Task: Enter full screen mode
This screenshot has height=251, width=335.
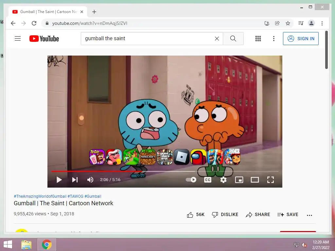Action: click(x=271, y=180)
